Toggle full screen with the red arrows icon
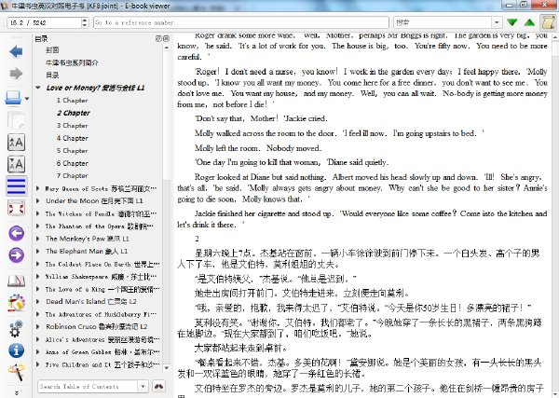 (16, 208)
